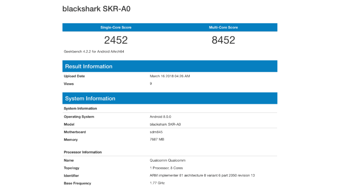The image size is (339, 191).
Task: Select the Identifier label
Action: tap(71, 176)
